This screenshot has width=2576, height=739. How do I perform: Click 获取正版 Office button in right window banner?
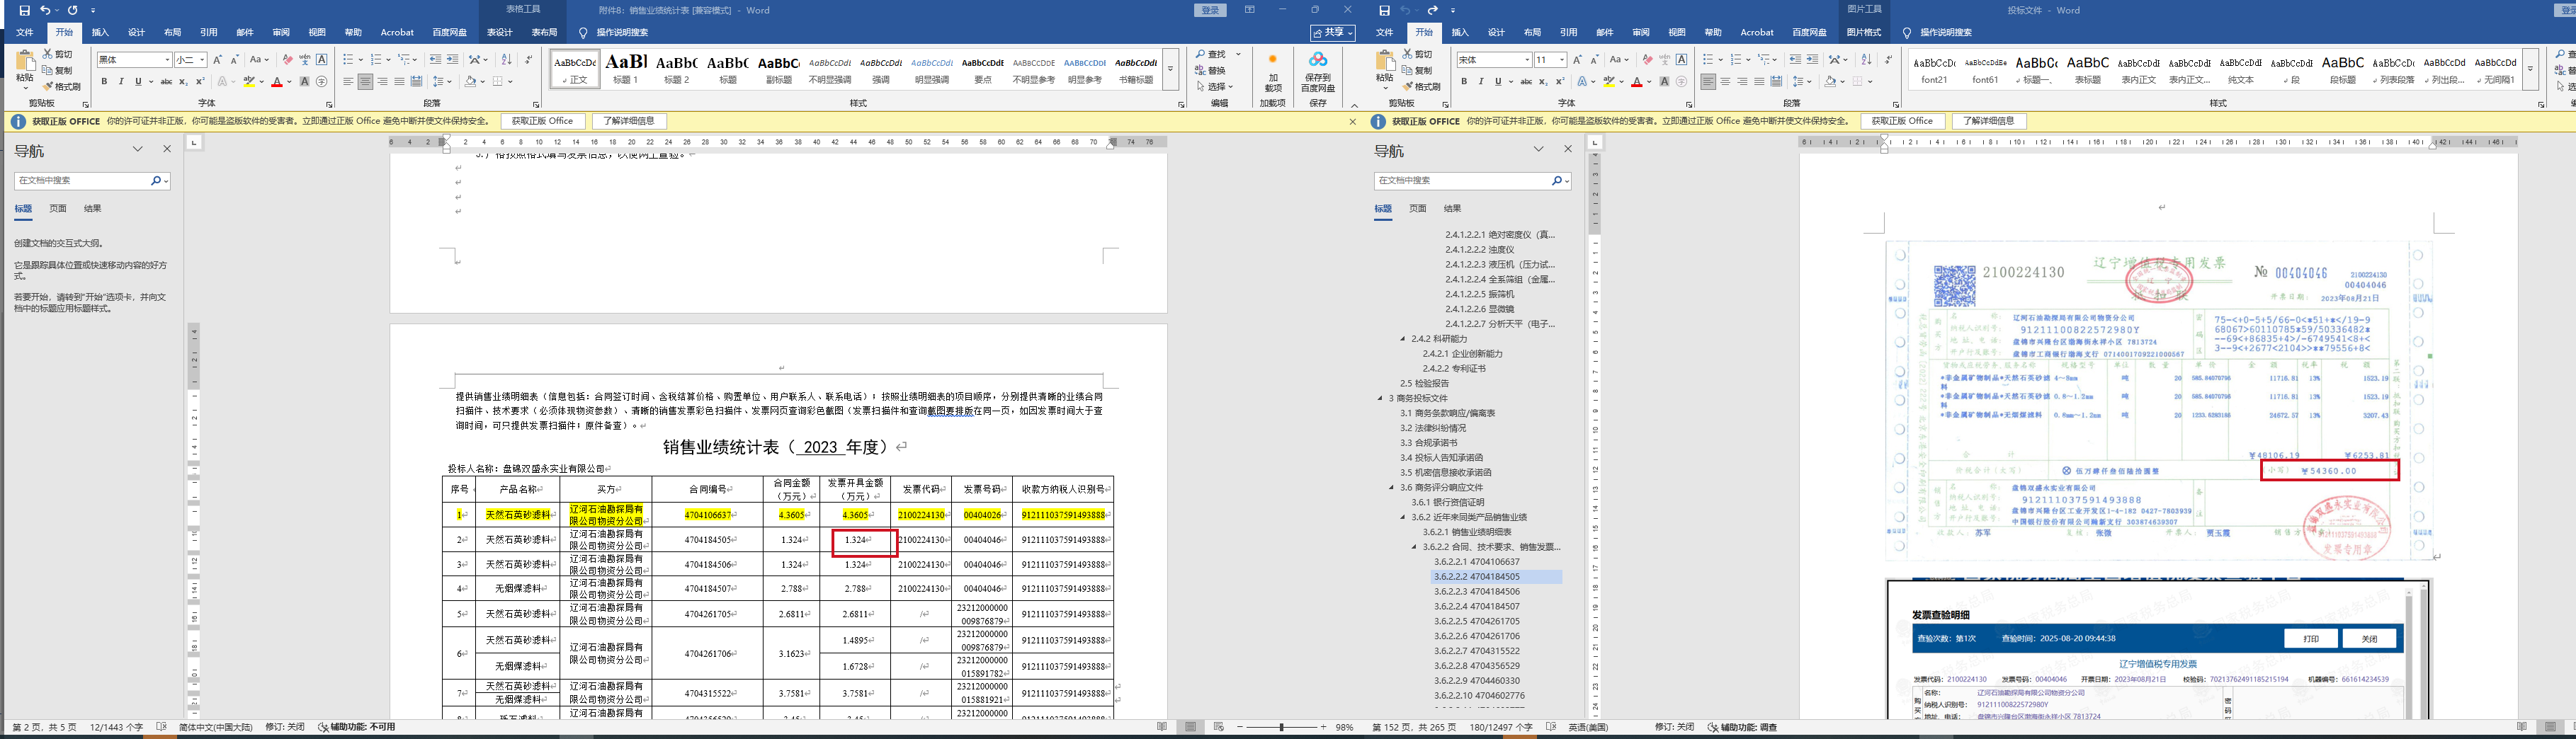point(1902,121)
